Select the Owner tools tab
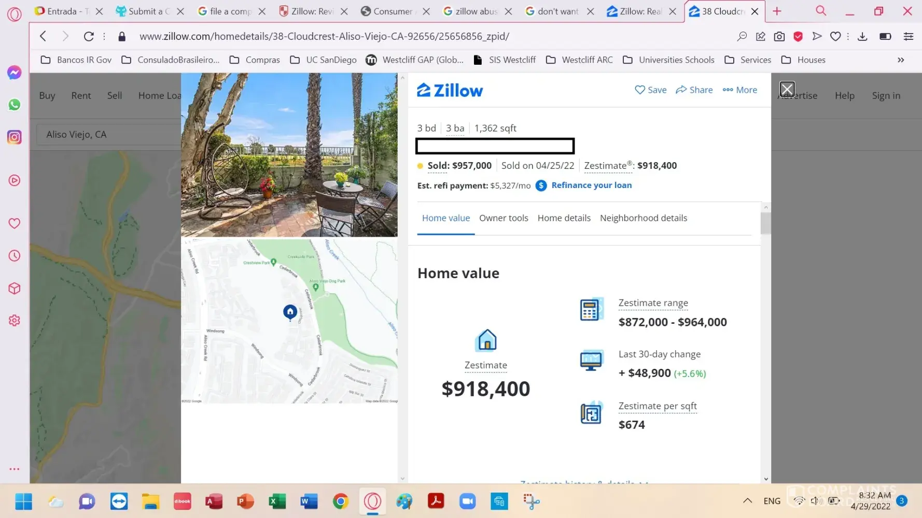This screenshot has height=518, width=922. 504,218
